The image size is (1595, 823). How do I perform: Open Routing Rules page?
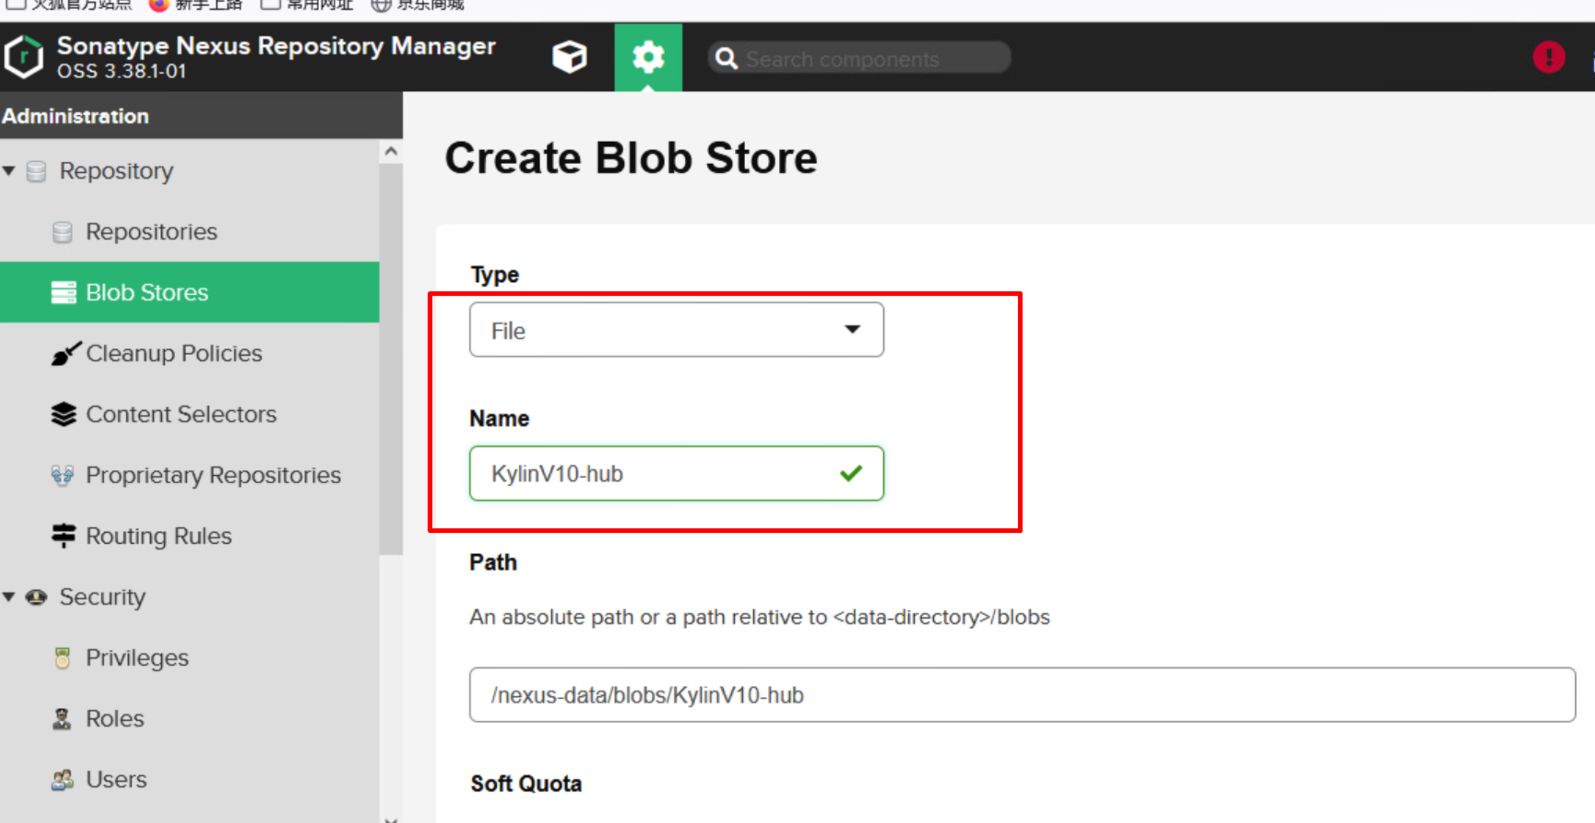pyautogui.click(x=159, y=536)
